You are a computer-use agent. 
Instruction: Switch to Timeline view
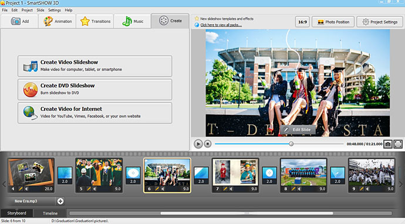click(50, 213)
